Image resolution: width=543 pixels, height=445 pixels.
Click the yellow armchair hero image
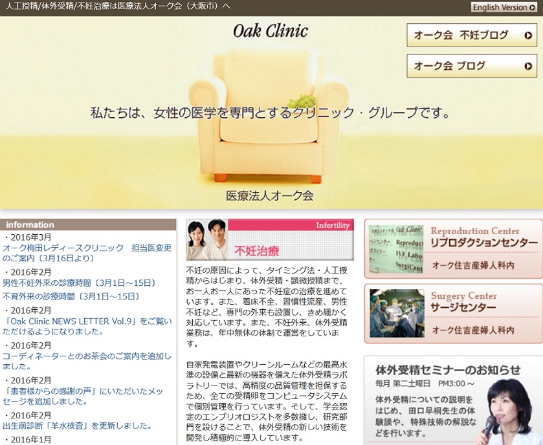(x=269, y=116)
